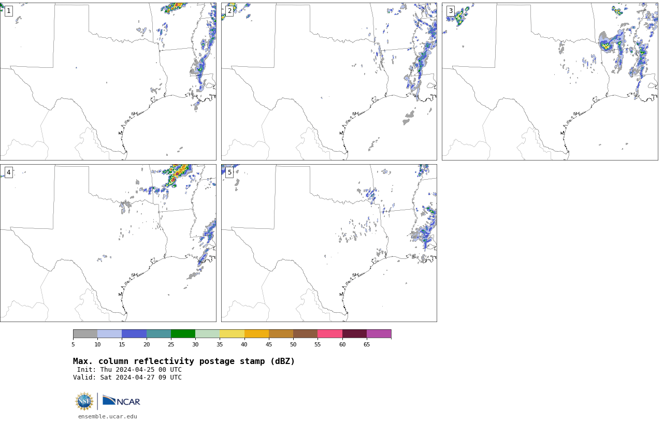The width and height of the screenshot is (663, 422).
Task: Click the blue 15-20 dBZ color swatch
Action: tap(134, 334)
